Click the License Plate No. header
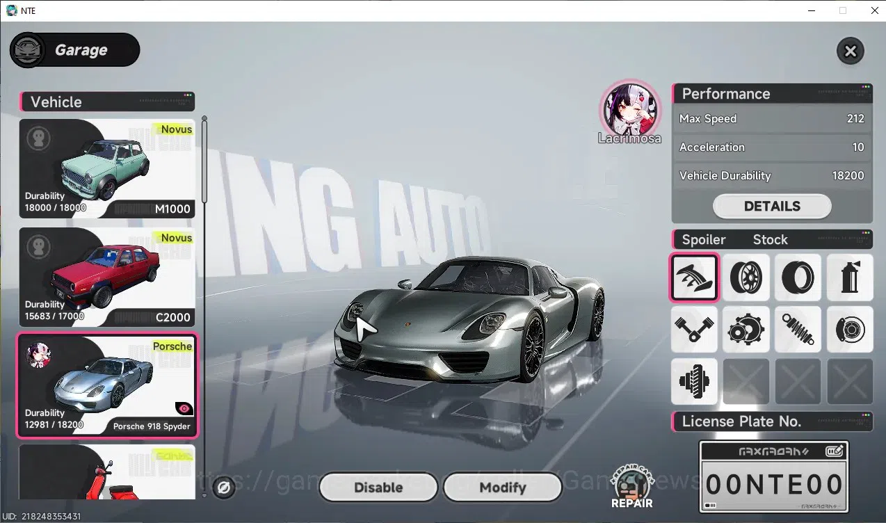This screenshot has height=523, width=886. [x=772, y=421]
